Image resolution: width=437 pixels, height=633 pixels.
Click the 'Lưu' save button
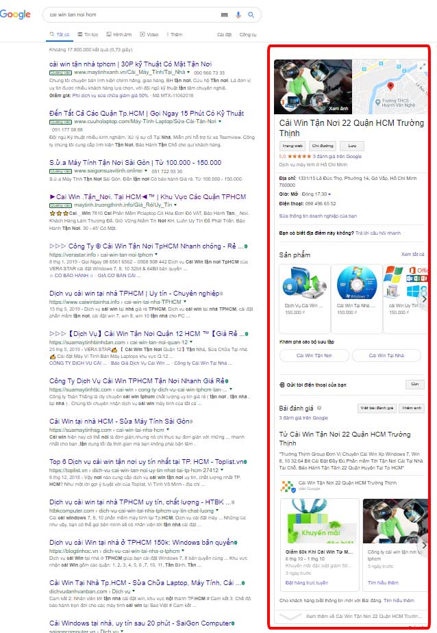click(x=352, y=146)
